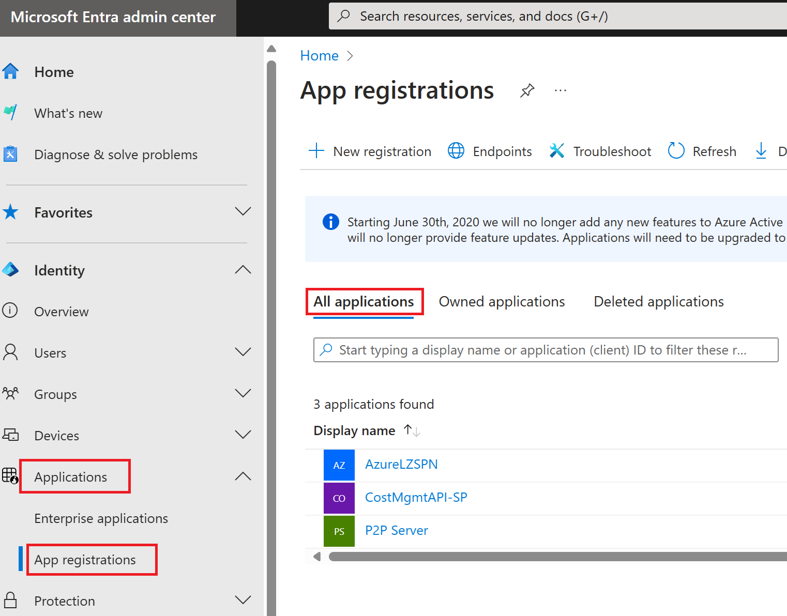
Task: Click the Microsoft Entra admin center title
Action: (x=113, y=17)
